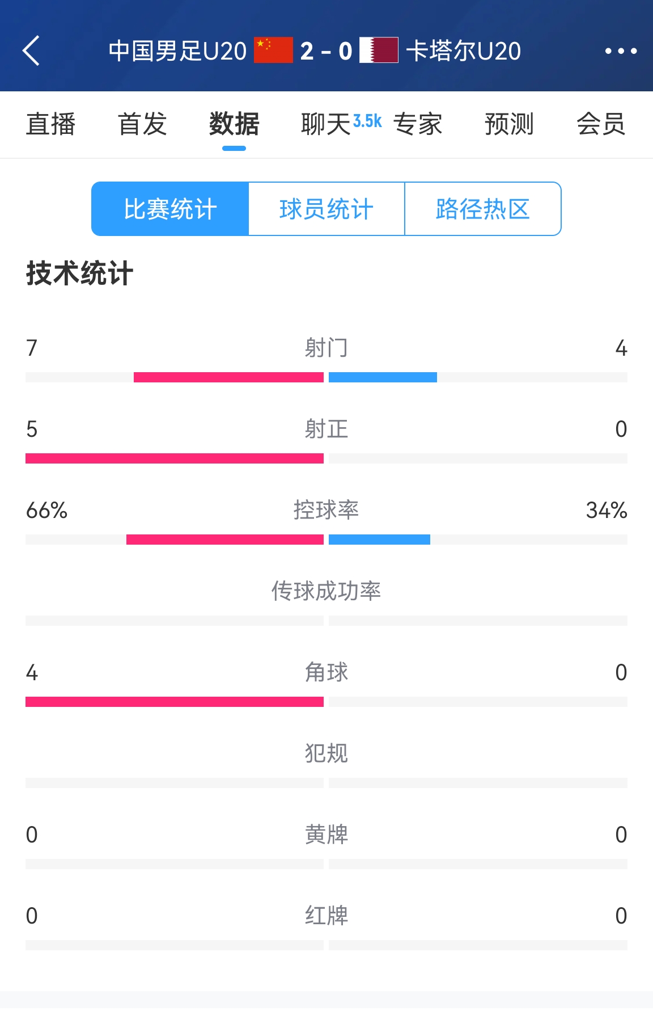The height and width of the screenshot is (1011, 653).
Task: Open 预测 prediction section
Action: pos(508,125)
